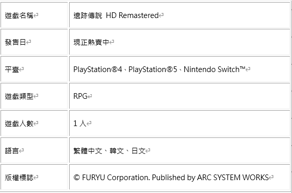
Task: Click the © copyright symbol
Action: (x=76, y=178)
